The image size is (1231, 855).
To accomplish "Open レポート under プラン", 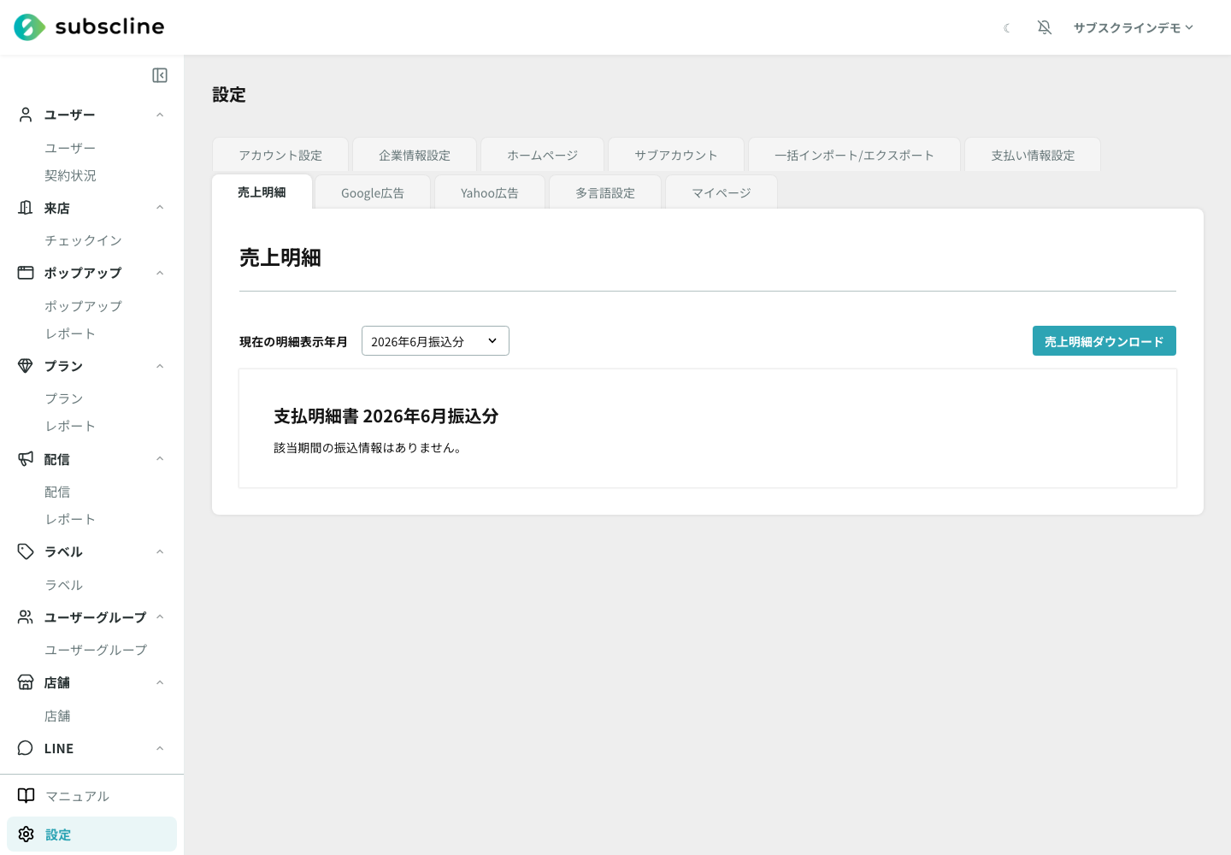I will 70,426.
